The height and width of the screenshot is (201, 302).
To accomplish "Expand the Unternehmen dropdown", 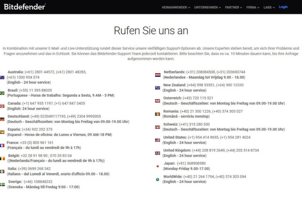I will coord(208,7).
